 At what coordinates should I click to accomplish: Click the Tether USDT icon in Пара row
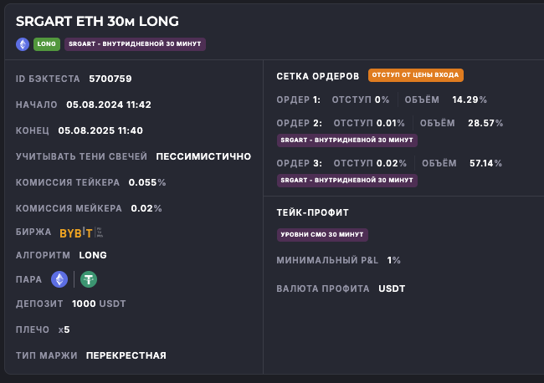88,279
